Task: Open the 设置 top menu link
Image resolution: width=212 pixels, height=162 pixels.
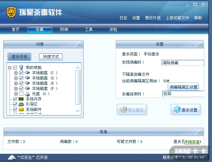Action: click(136, 18)
